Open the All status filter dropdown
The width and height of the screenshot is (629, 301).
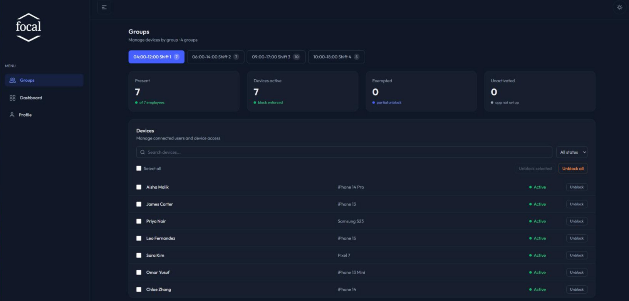click(572, 152)
